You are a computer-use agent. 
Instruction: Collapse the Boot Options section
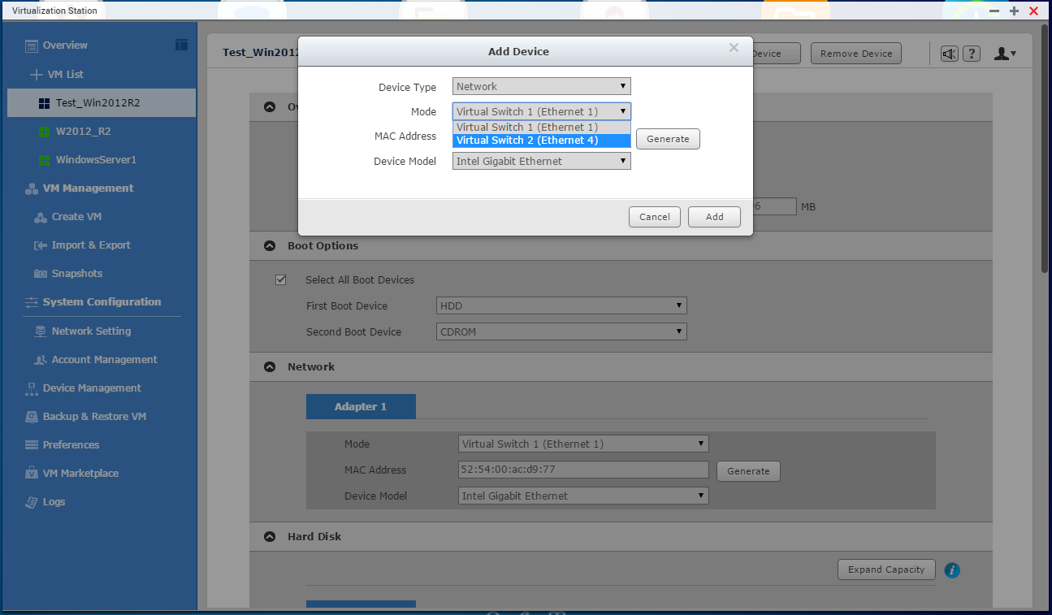(269, 246)
